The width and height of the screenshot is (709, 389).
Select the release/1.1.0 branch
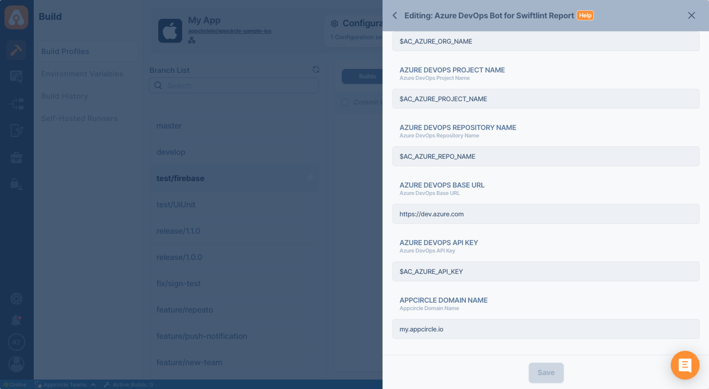[x=178, y=231]
